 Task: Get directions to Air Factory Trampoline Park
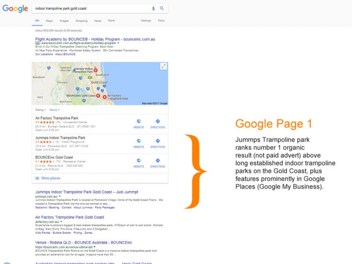158,122
